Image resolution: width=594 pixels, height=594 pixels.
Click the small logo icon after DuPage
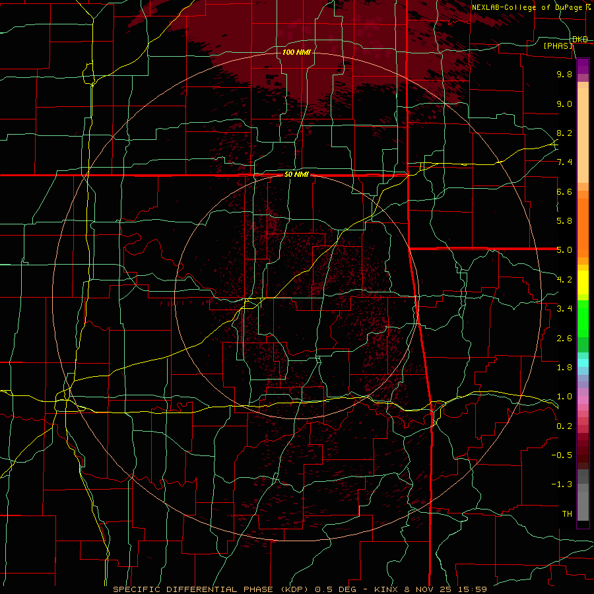[x=587, y=7]
